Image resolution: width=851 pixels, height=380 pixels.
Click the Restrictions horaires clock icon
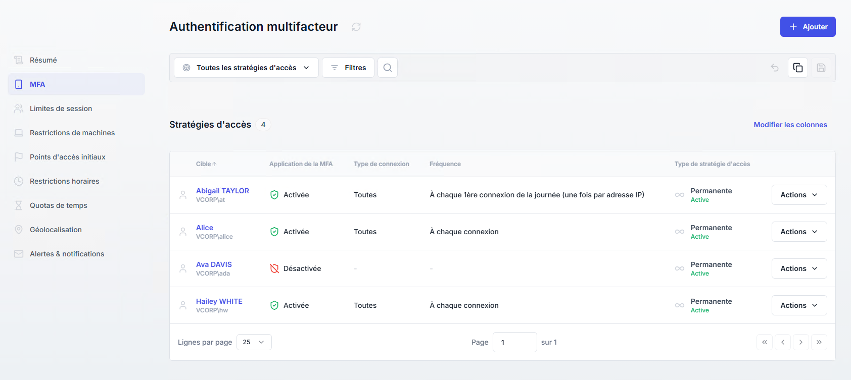19,181
